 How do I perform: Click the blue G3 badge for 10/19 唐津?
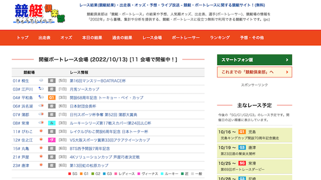(242, 147)
